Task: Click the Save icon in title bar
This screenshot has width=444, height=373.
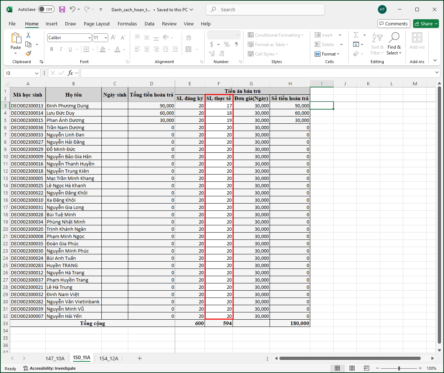Action: click(x=62, y=9)
